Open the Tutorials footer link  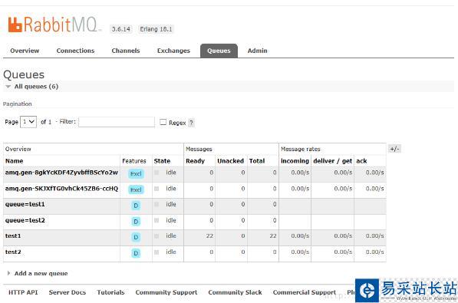pyautogui.click(x=110, y=292)
